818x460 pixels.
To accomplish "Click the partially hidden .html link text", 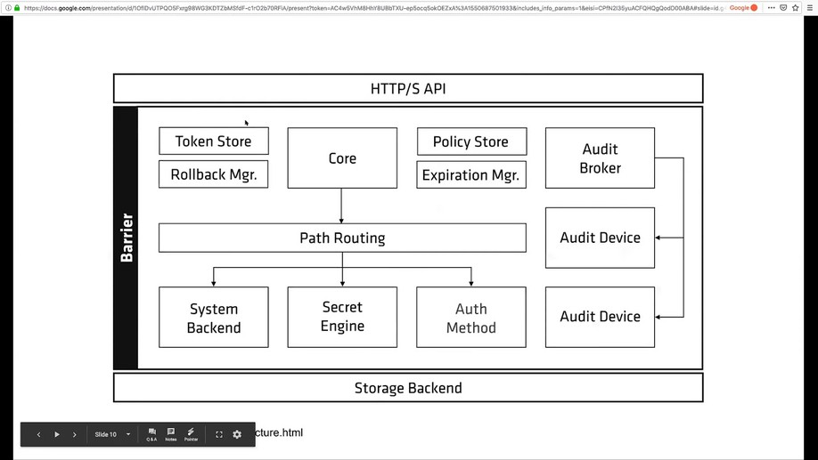I will tap(279, 432).
